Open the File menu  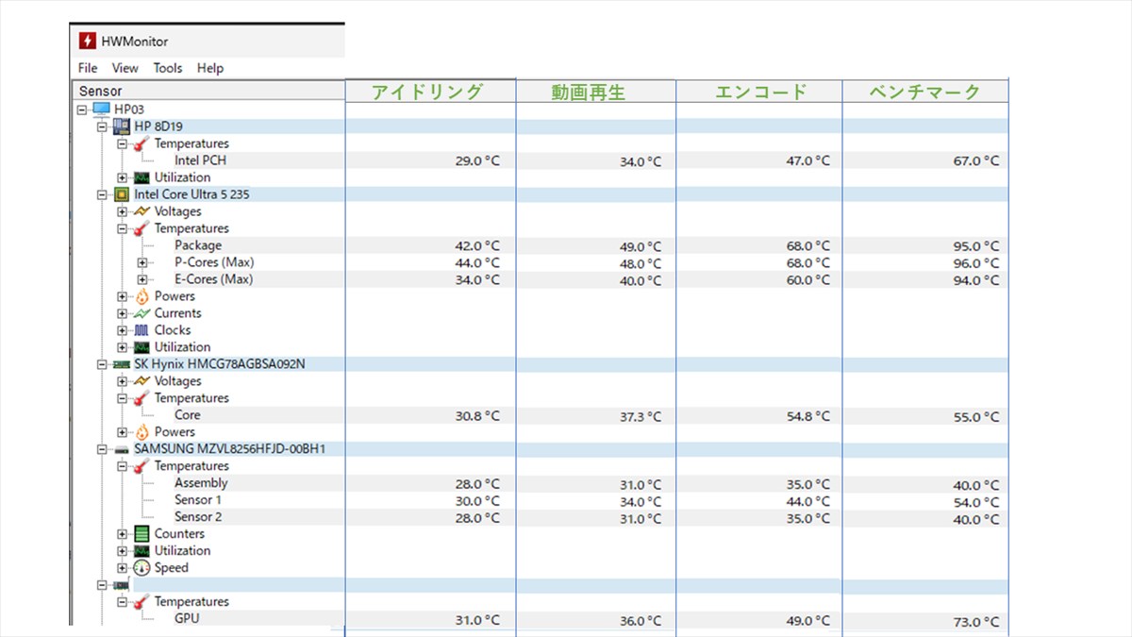pos(88,68)
